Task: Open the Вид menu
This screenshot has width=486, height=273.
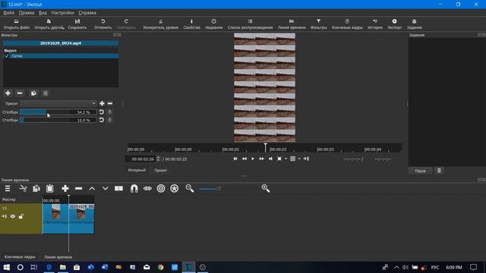Action: [43, 13]
